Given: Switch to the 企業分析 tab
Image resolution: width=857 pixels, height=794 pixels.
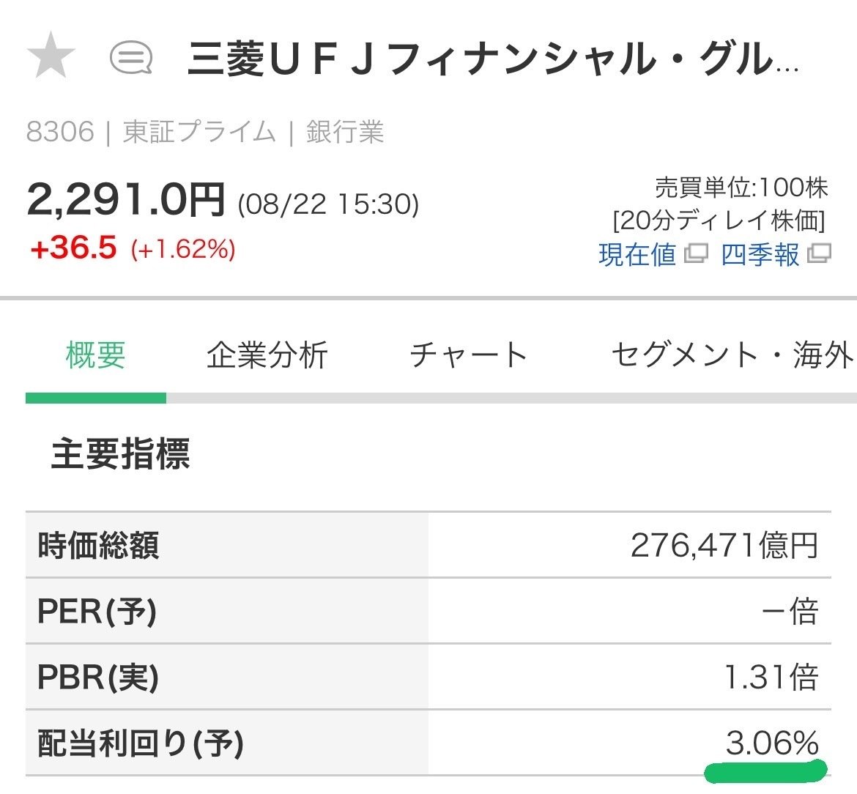Looking at the screenshot, I should [266, 354].
